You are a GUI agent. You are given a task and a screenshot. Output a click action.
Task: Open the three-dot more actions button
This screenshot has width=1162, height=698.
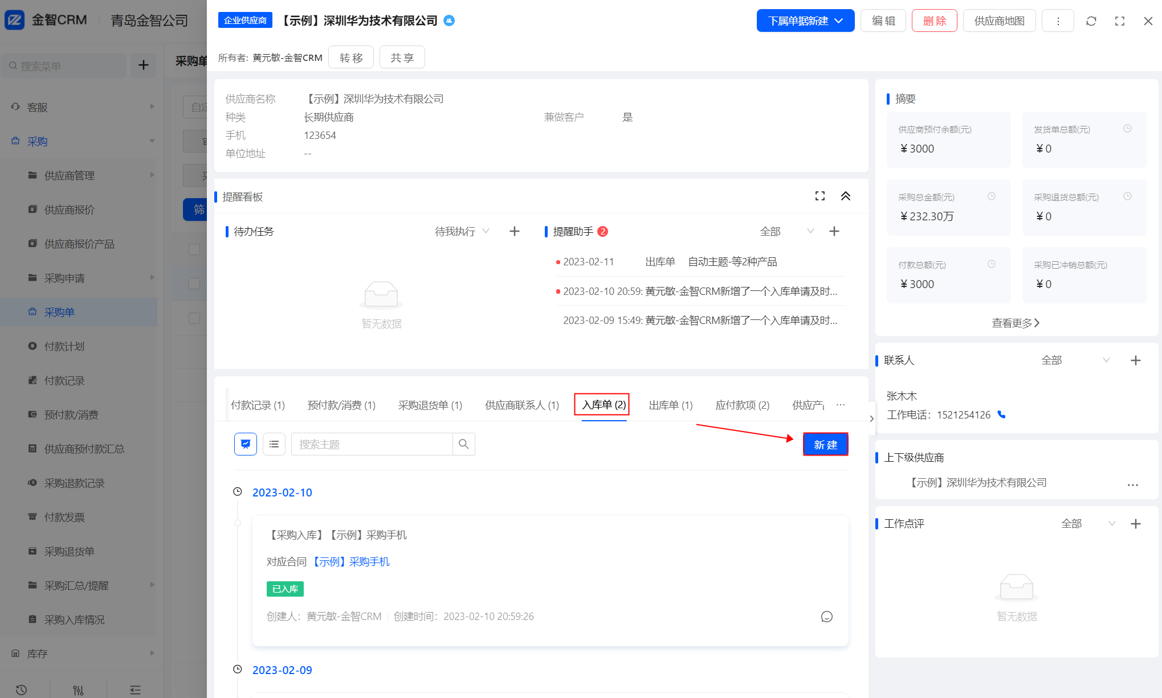(x=1058, y=21)
